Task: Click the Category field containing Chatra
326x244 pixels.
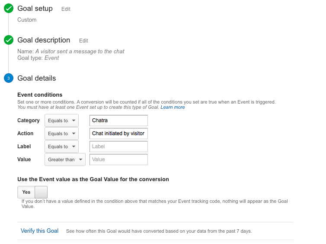Action: (x=118, y=120)
